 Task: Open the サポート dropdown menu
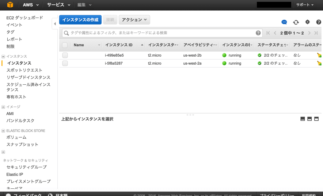pyautogui.click(x=305, y=5)
